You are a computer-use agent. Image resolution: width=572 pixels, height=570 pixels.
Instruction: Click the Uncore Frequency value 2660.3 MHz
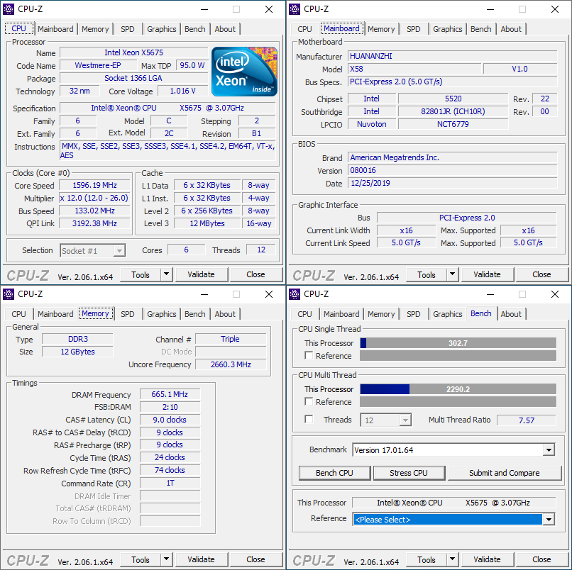point(231,364)
